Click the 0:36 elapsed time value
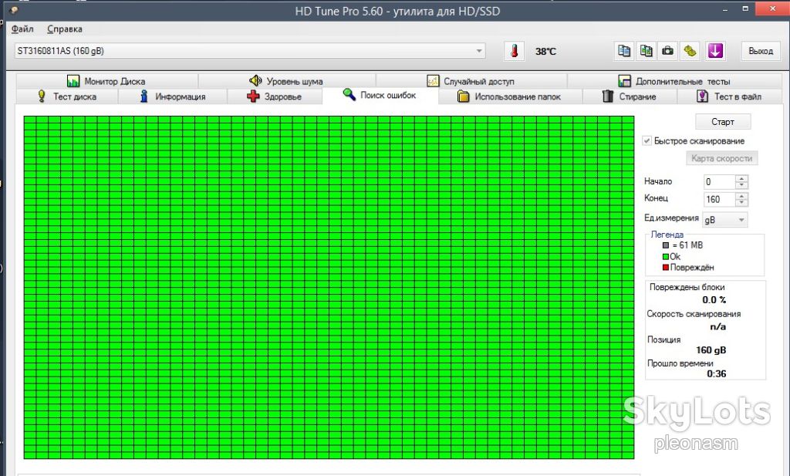790x476 pixels. (x=717, y=373)
